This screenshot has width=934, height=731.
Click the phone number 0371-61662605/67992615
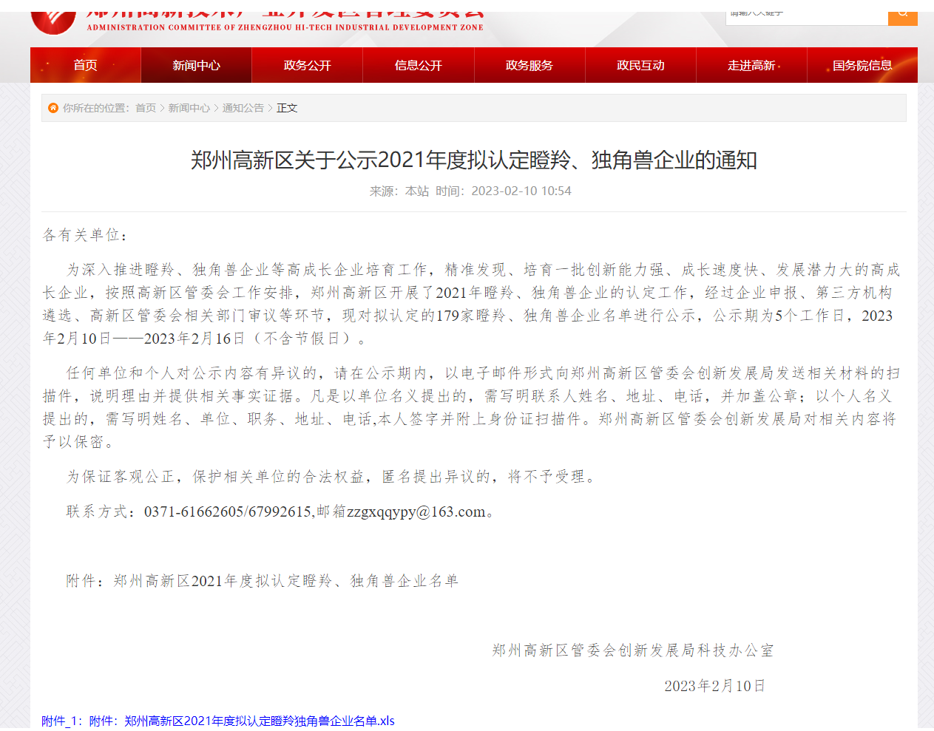click(x=228, y=511)
